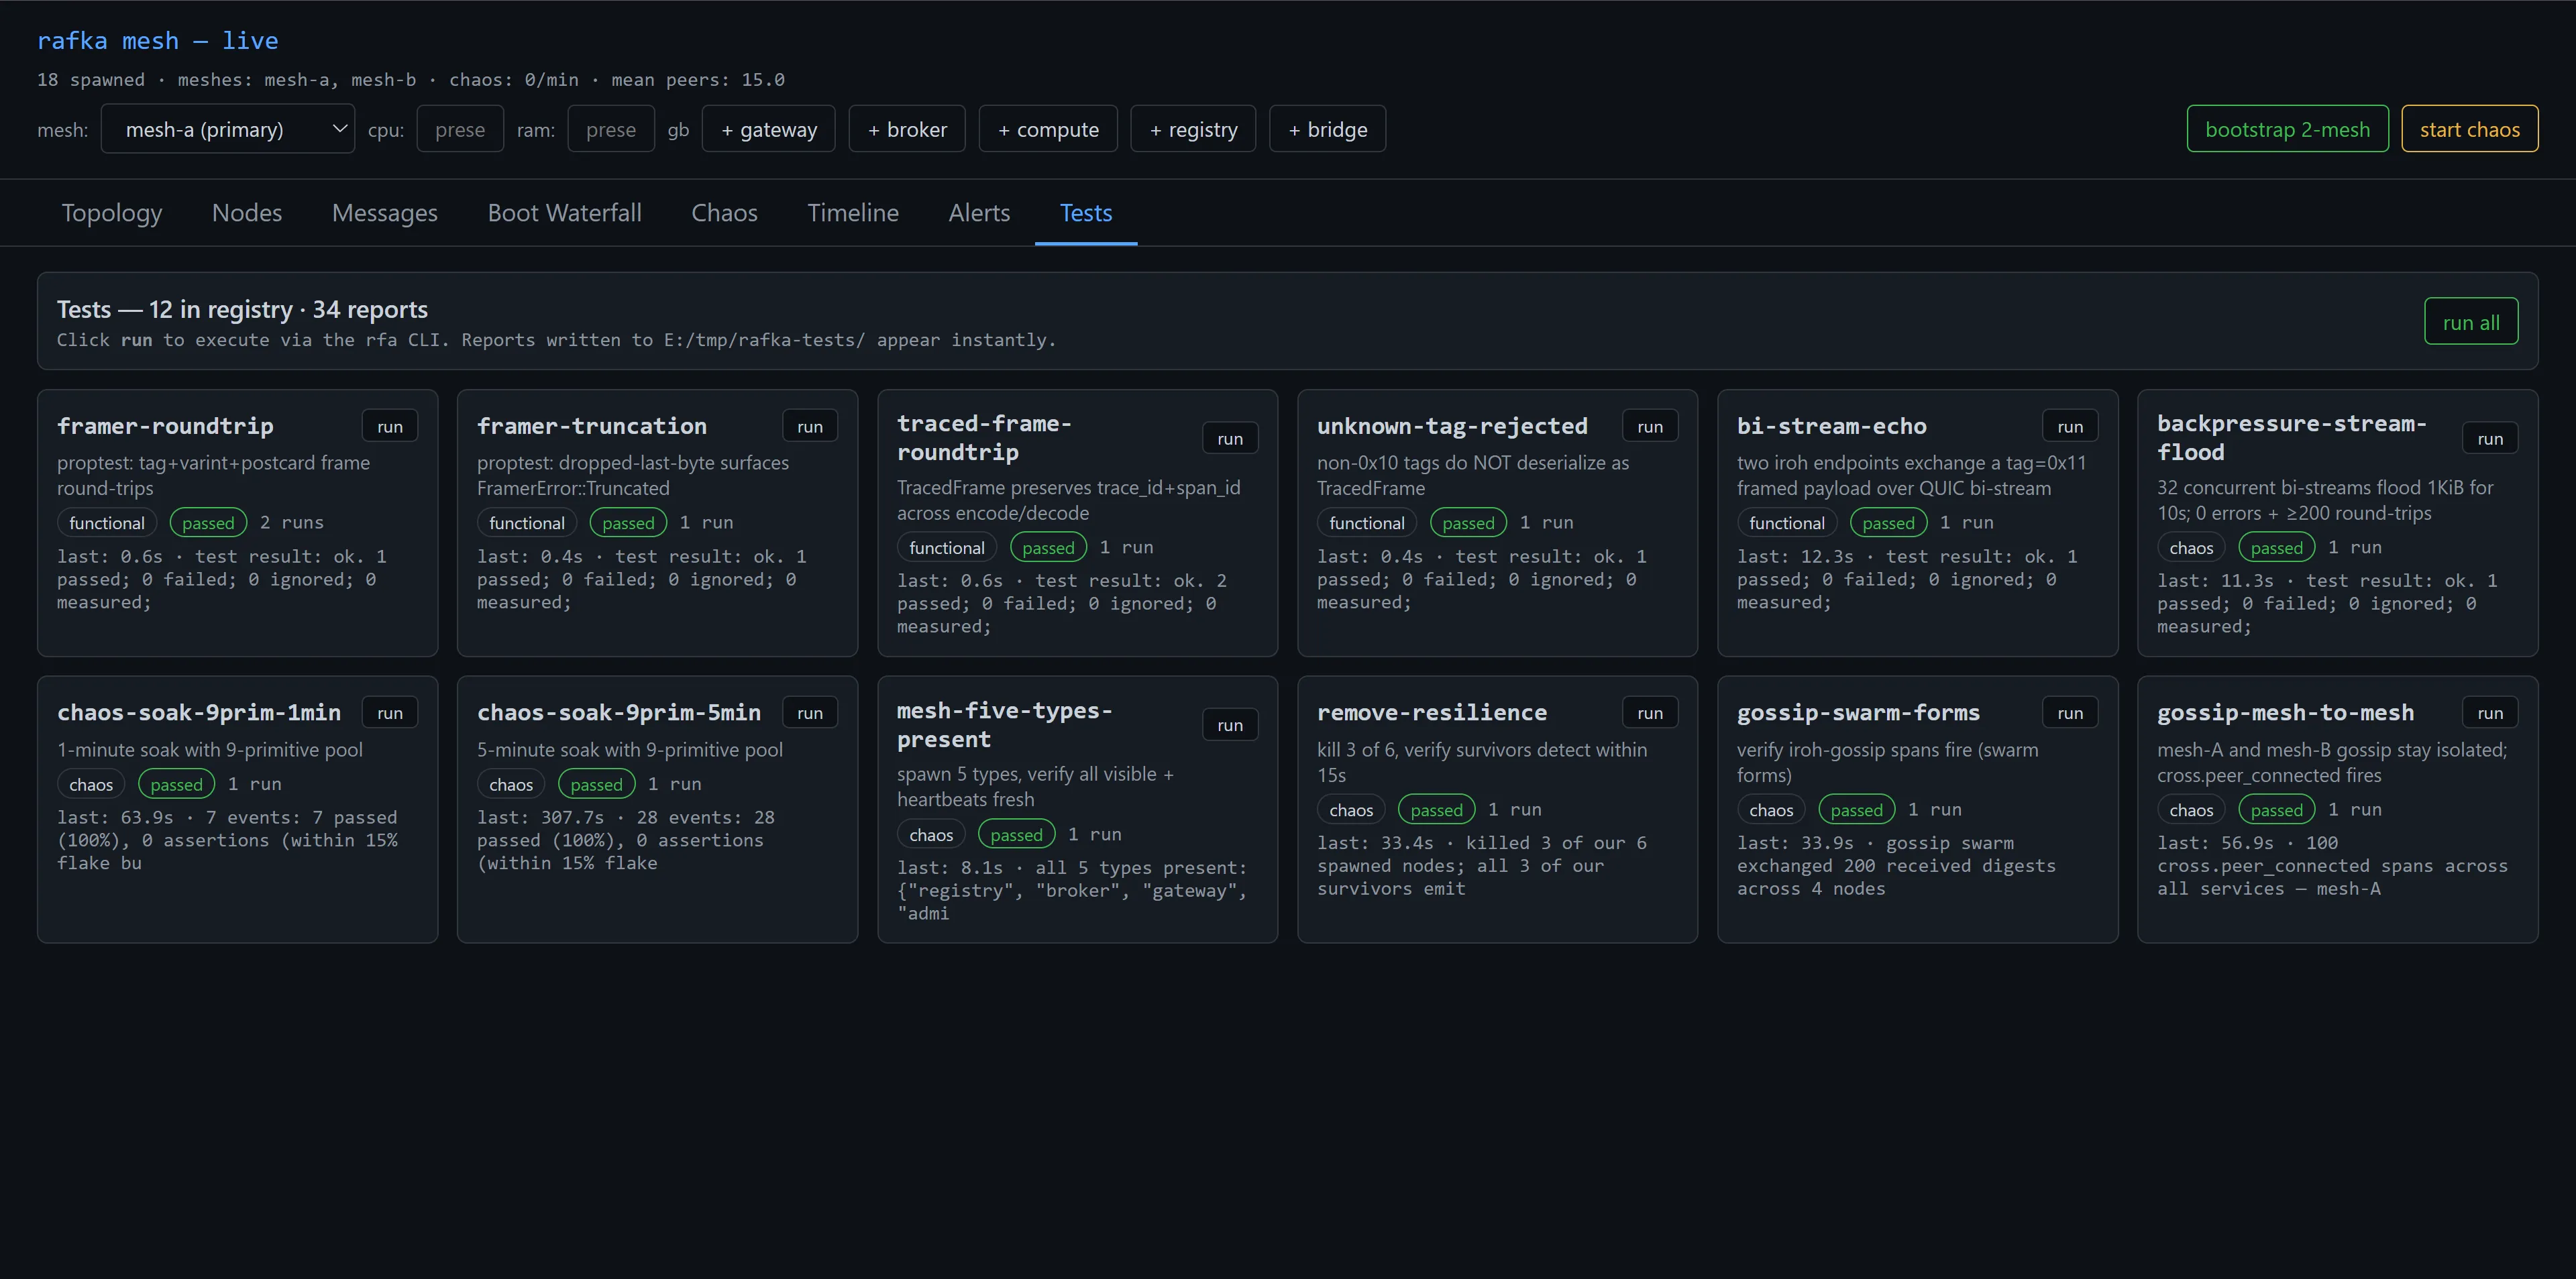This screenshot has height=1279, width=2576.
Task: Run the gossip-swarm-forms test
Action: (2070, 712)
